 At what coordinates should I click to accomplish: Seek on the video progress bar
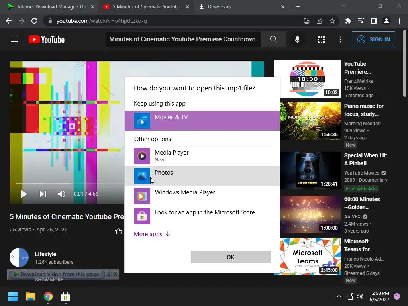click(x=69, y=184)
